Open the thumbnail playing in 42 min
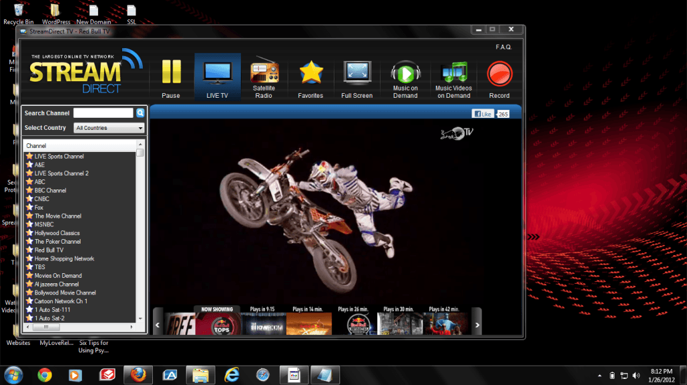Image resolution: width=687 pixels, height=385 pixels. (x=445, y=324)
